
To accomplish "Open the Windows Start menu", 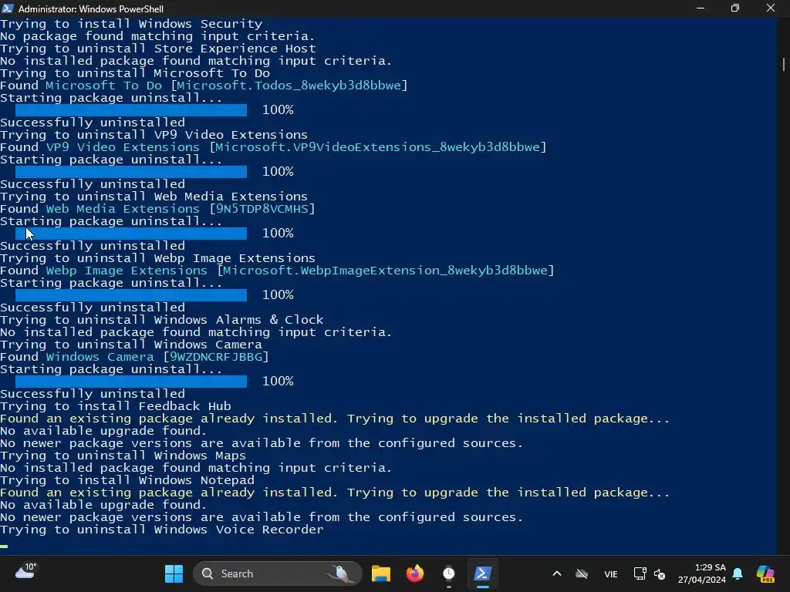I will pyautogui.click(x=174, y=573).
